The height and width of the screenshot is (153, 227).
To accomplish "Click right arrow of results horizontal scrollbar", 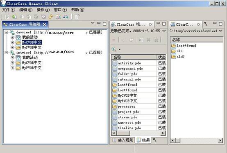I will pos(163,133).
